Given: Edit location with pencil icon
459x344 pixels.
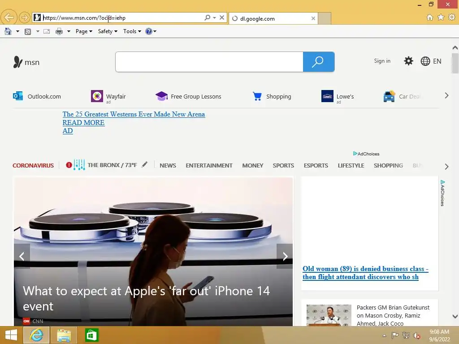Looking at the screenshot, I should click(145, 165).
